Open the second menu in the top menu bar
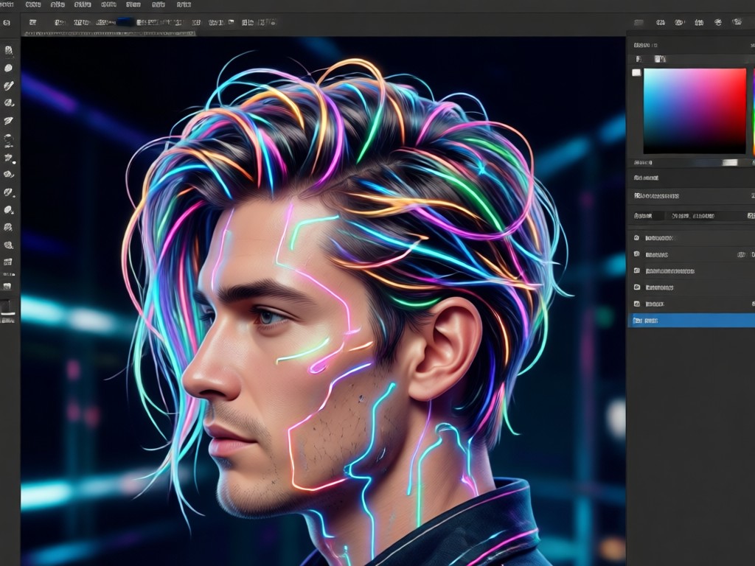 (x=32, y=4)
